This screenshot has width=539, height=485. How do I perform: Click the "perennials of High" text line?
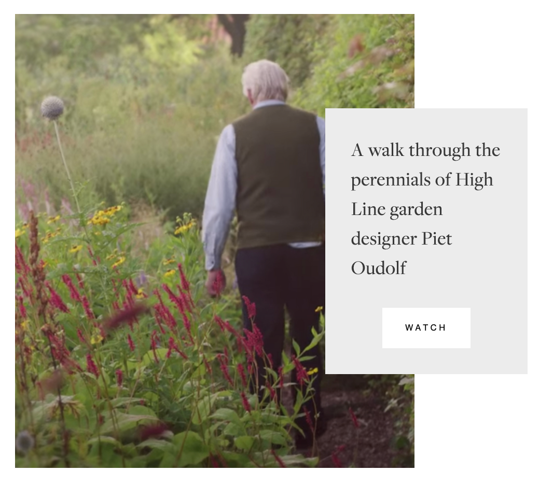click(422, 180)
